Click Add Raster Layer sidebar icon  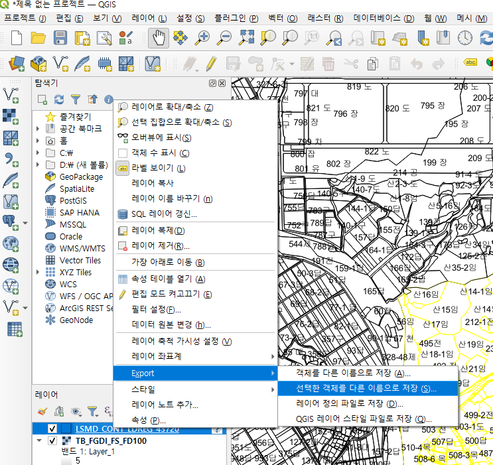11,117
